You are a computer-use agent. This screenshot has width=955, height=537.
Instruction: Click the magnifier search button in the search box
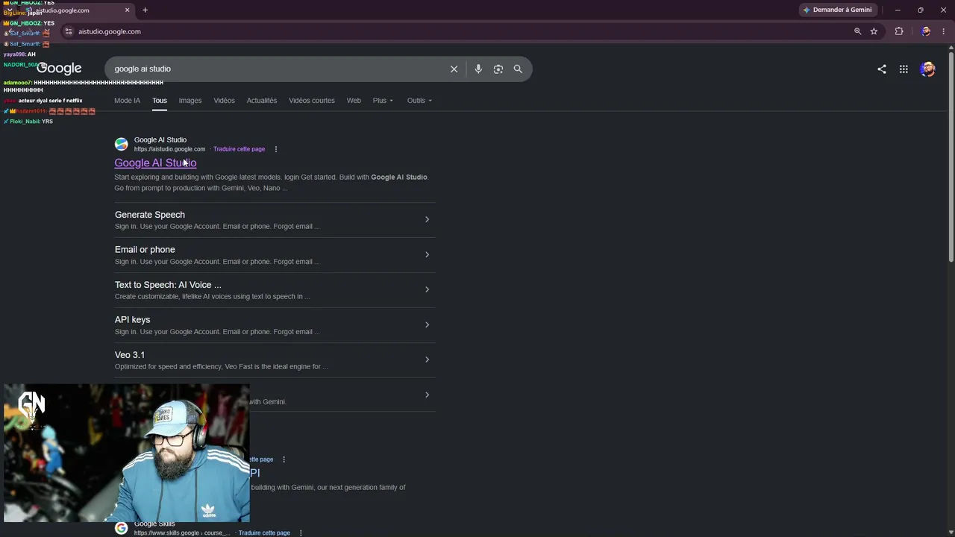coord(518,69)
